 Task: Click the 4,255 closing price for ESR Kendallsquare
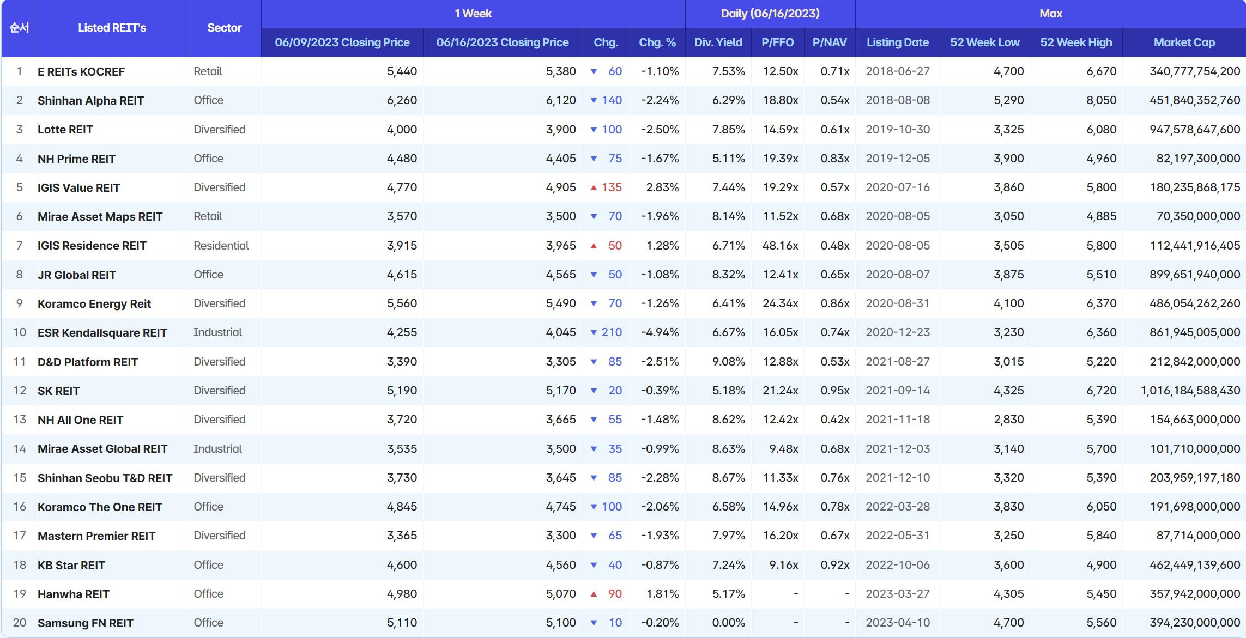point(402,332)
